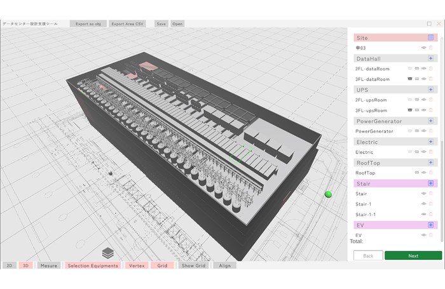Click Export as obj button
The height and width of the screenshot is (289, 445).
(x=88, y=24)
